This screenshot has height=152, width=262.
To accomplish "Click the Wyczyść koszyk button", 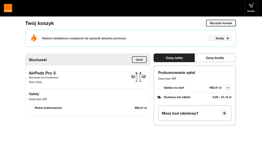I will tap(221, 23).
